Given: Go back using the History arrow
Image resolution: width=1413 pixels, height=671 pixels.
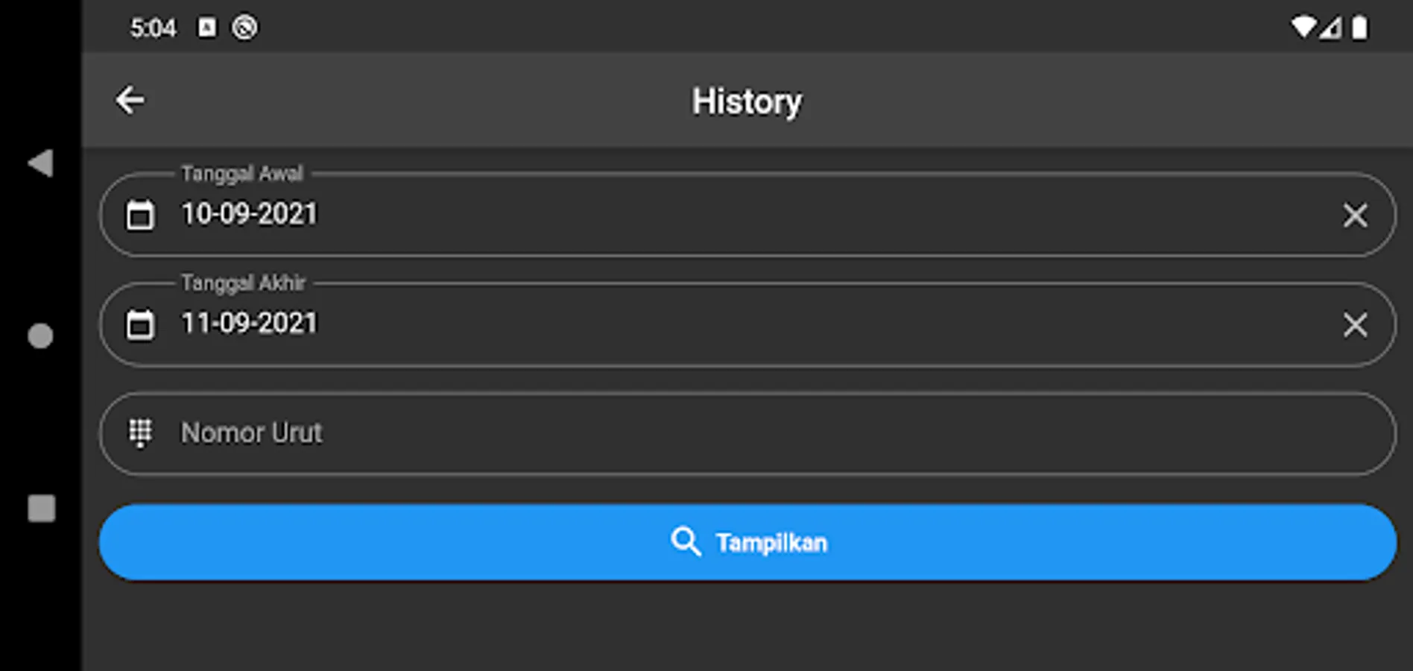Looking at the screenshot, I should click(130, 100).
